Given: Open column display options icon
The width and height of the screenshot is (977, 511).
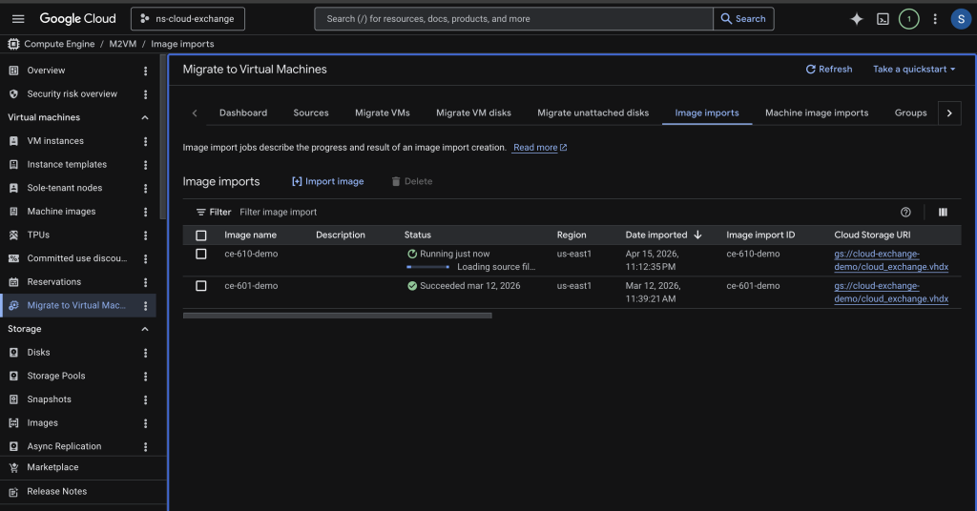Looking at the screenshot, I should [943, 213].
